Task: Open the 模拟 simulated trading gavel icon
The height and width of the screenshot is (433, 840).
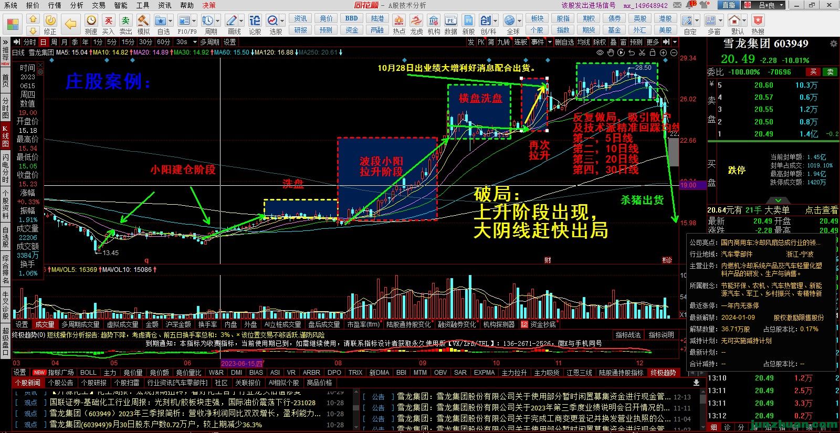Action: tap(143, 20)
